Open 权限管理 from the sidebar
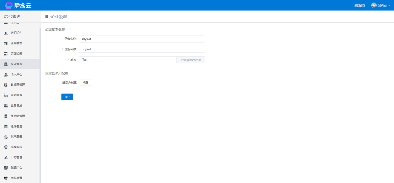 click(17, 137)
